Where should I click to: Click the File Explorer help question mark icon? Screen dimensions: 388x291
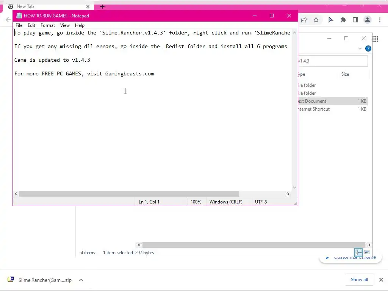point(368,48)
